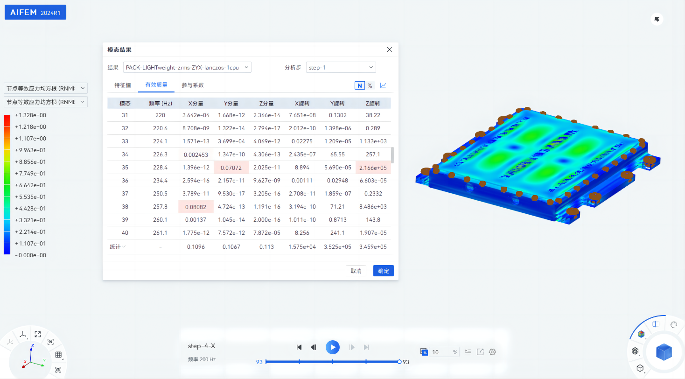Expand the 统计 summary row chevron
Viewport: 685px width, 379px height.
click(124, 247)
